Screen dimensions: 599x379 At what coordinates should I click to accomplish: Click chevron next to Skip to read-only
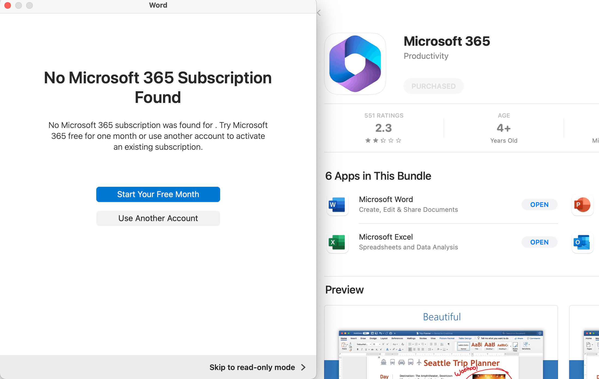click(x=303, y=367)
